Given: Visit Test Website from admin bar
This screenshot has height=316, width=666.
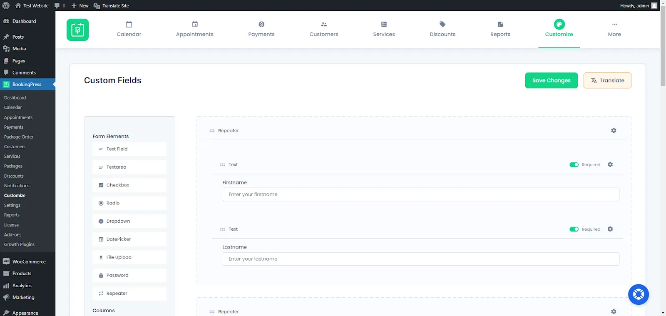Looking at the screenshot, I should 32,5.
